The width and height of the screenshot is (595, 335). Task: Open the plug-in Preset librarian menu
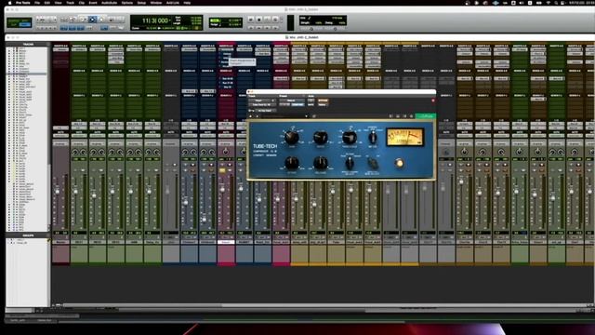click(291, 100)
